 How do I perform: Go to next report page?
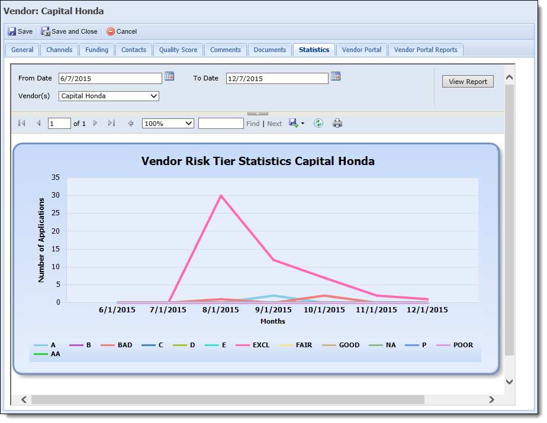[95, 123]
